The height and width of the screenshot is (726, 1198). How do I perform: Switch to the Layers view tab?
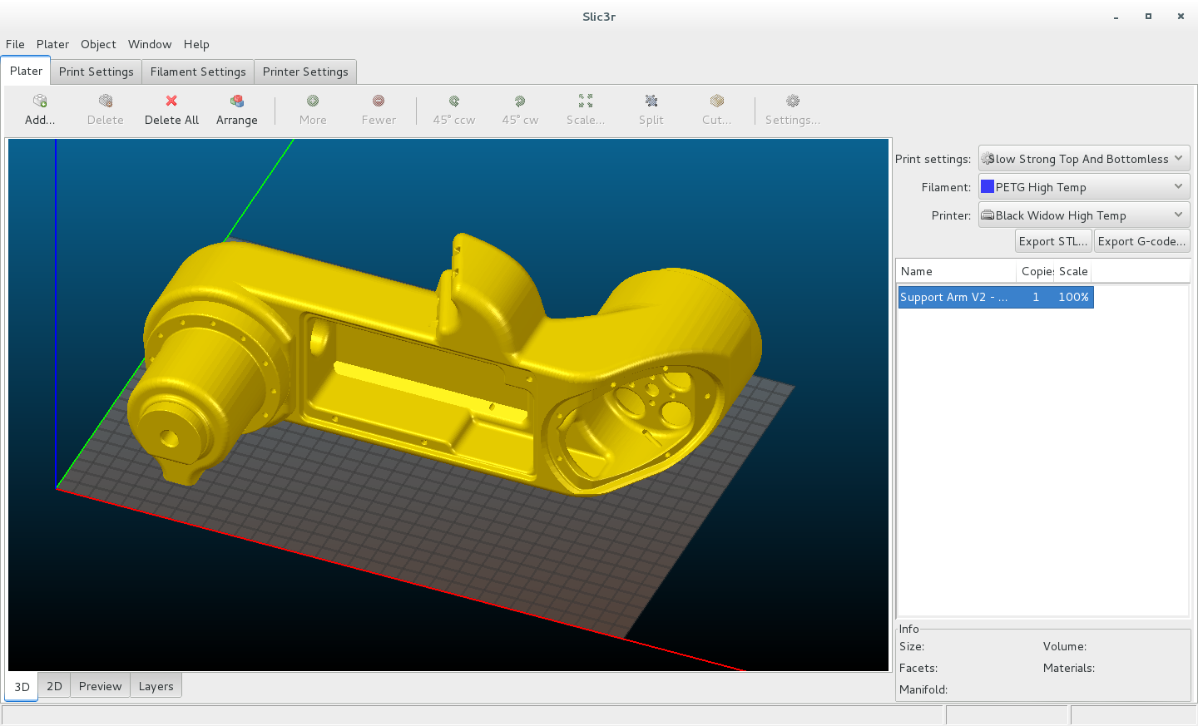156,686
